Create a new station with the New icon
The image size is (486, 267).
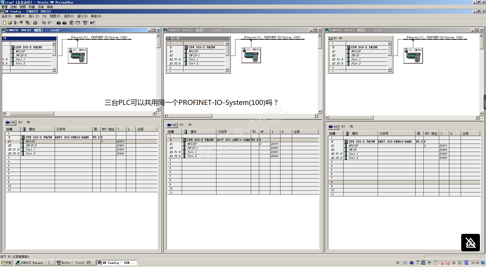coord(5,23)
